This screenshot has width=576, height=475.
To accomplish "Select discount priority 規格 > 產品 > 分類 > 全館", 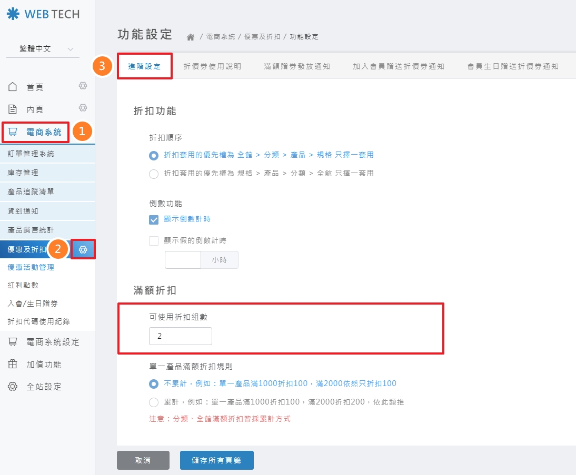I will pos(154,174).
